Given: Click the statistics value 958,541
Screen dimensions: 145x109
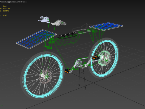Looking at the screenshot, I should pos(6,11).
